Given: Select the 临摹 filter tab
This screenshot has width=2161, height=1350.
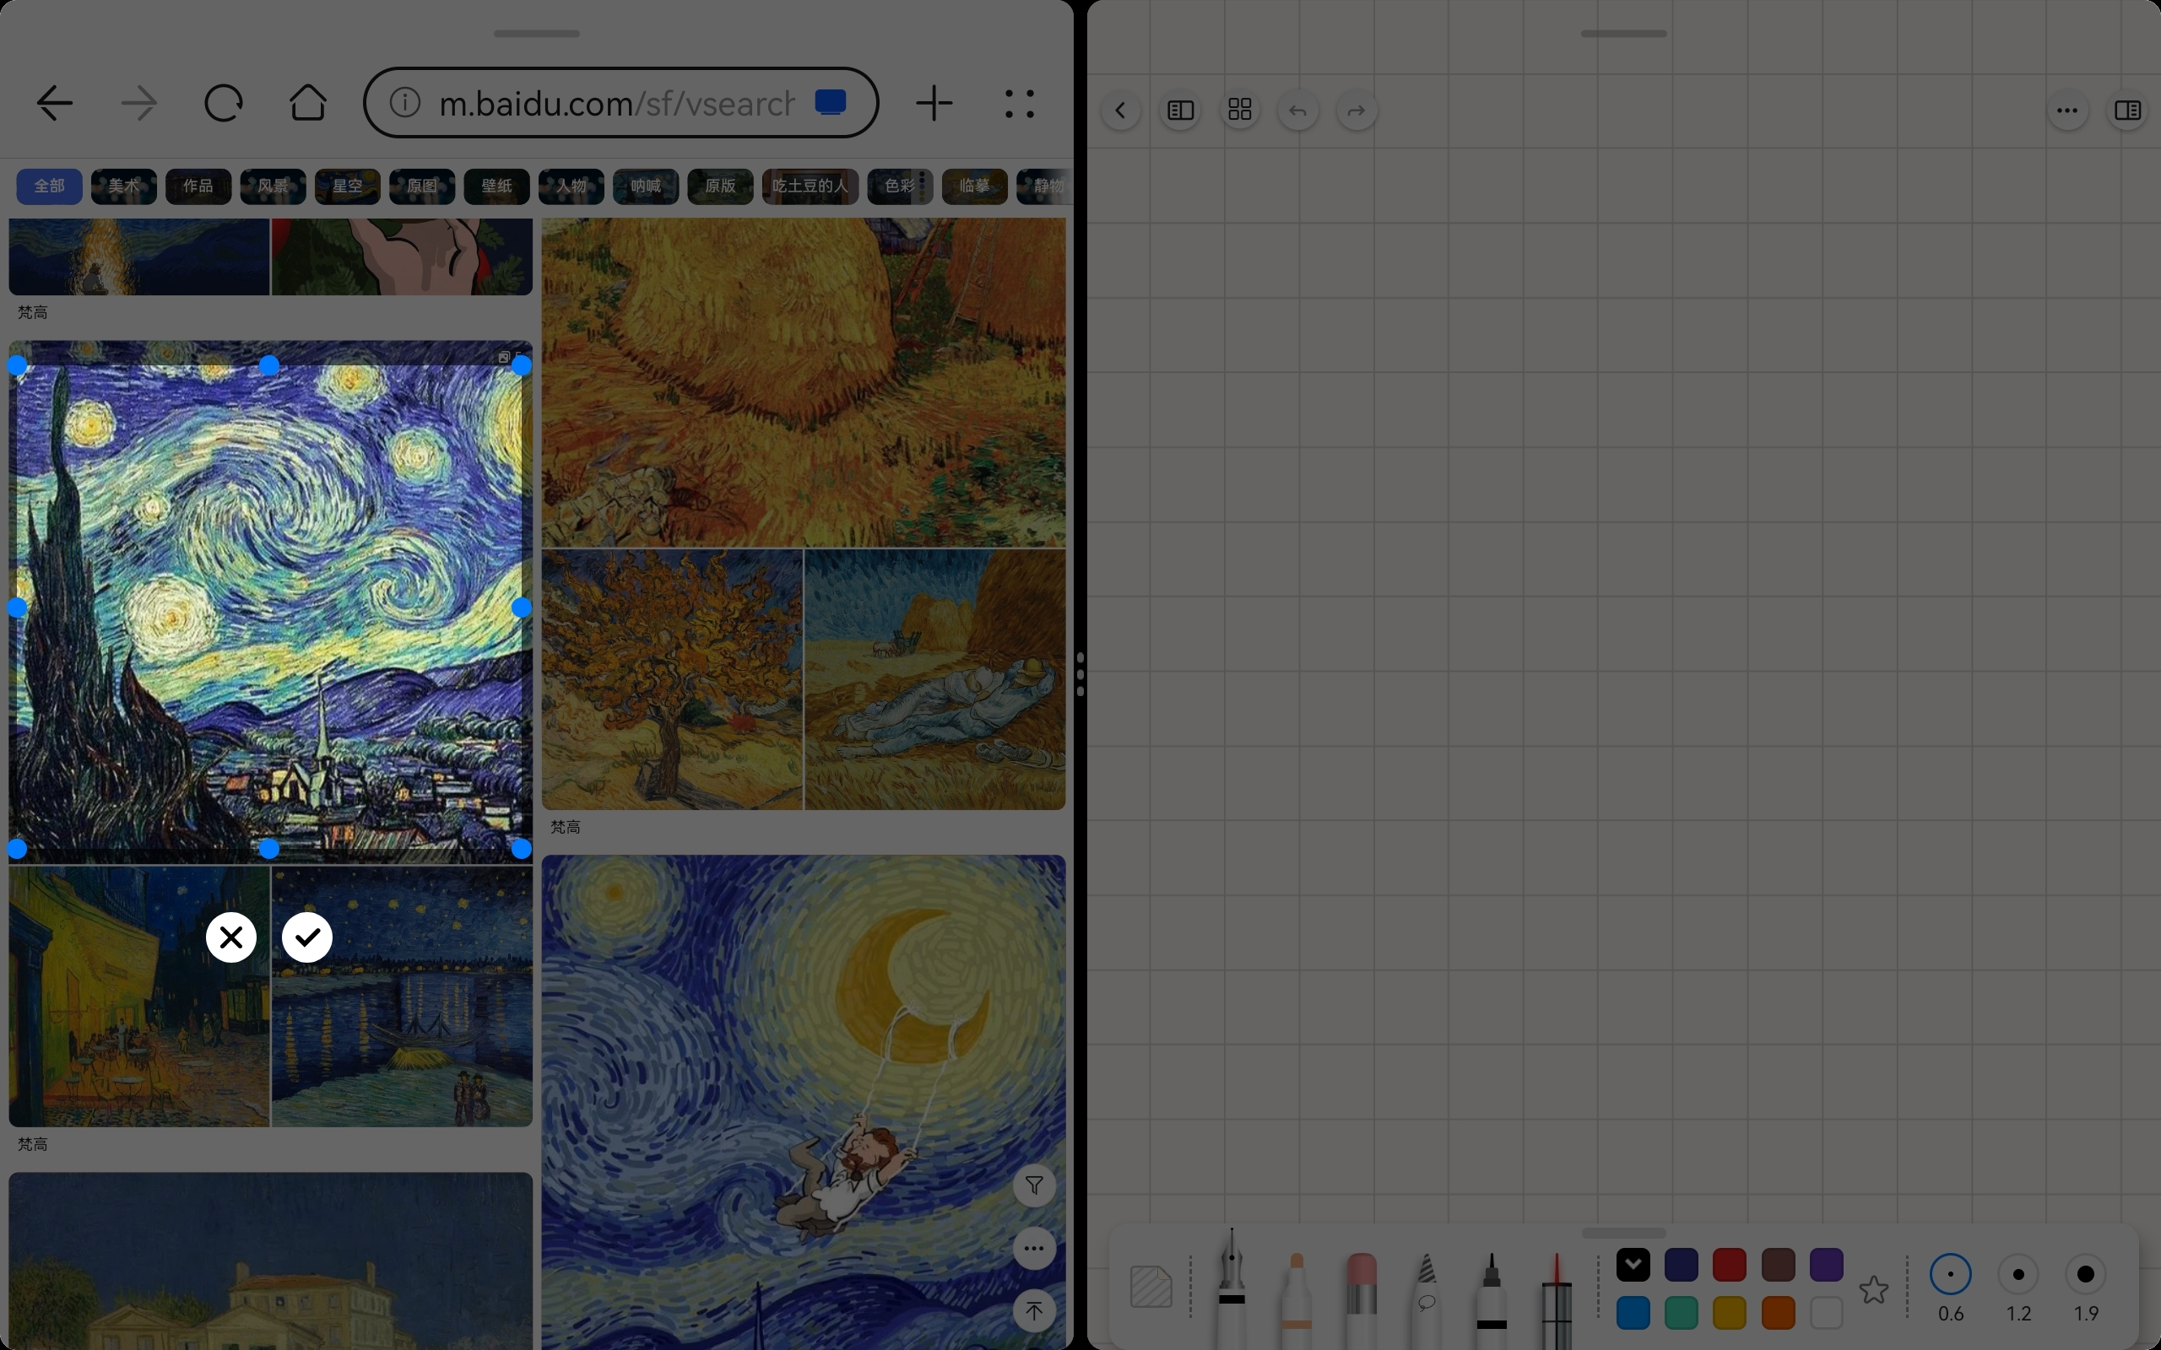Looking at the screenshot, I should pos(974,186).
